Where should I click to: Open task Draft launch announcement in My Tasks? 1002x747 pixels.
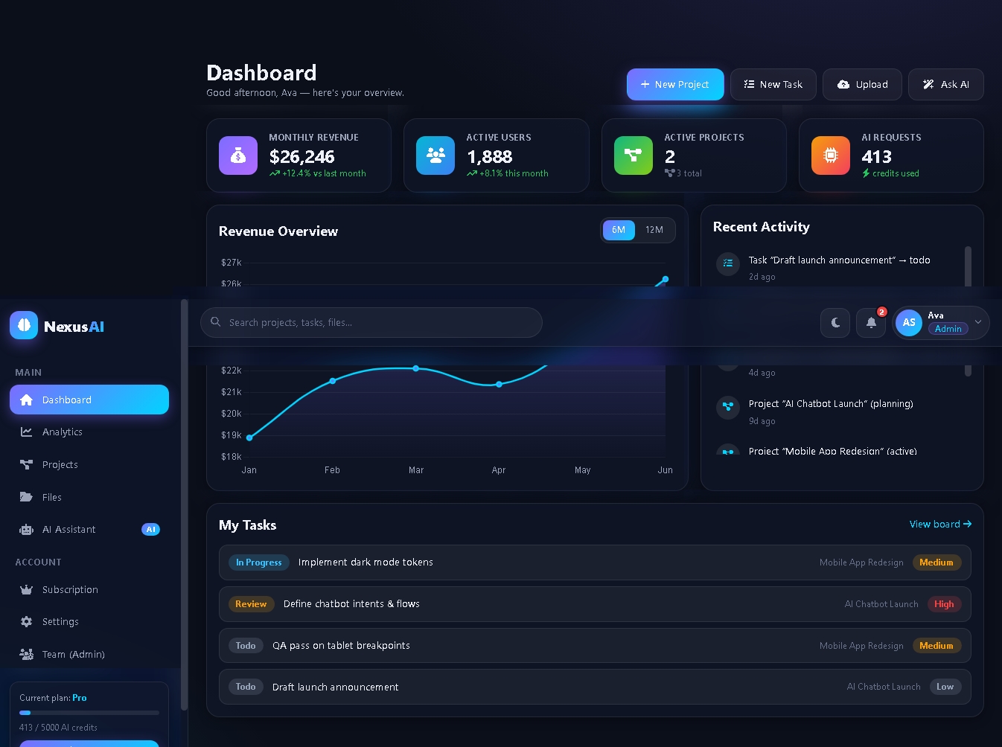(x=595, y=687)
